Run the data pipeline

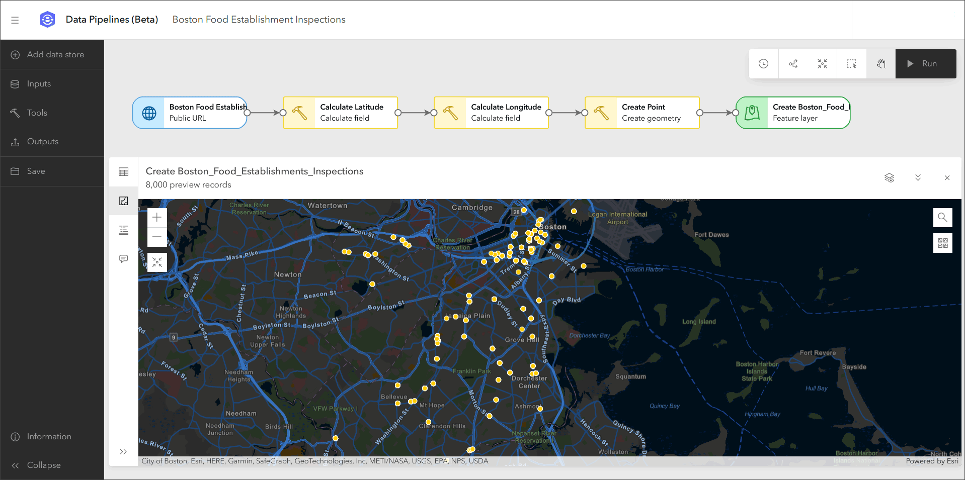point(925,64)
